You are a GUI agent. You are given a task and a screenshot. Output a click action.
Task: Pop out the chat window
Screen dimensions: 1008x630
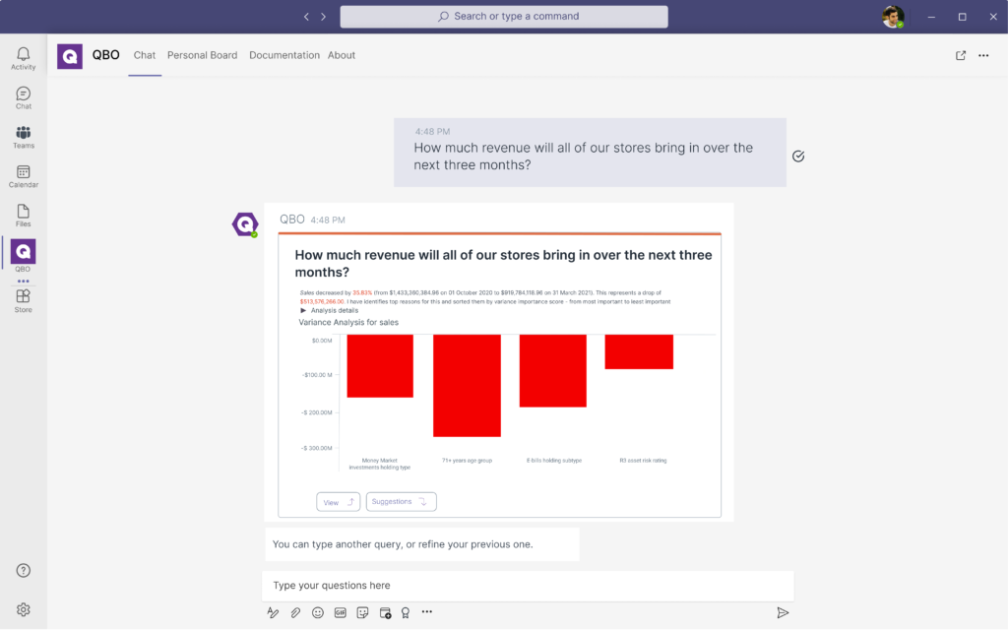coord(961,55)
